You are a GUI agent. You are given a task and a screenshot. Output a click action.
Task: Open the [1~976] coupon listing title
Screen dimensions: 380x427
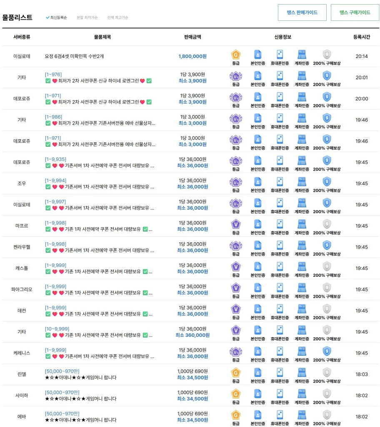point(53,74)
